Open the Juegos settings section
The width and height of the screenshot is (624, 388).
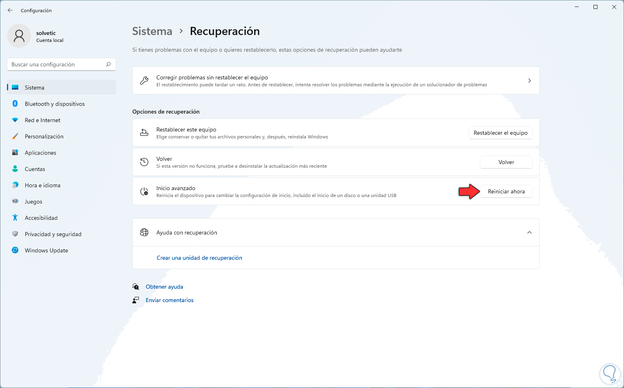[33, 202]
